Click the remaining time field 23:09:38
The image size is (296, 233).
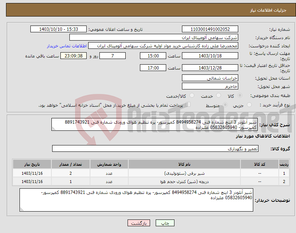[74, 56]
